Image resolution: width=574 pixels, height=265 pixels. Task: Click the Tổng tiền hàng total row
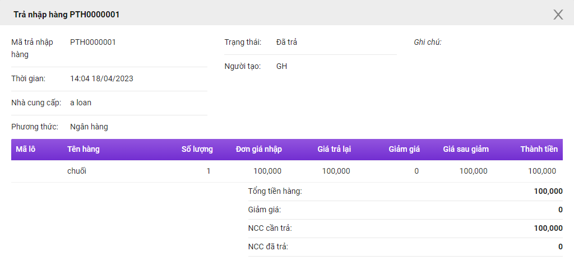click(405, 192)
